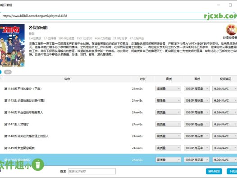Viewport: 237px width, 178px height.
Task: Click the 画质 column header
Action: click(197, 79)
